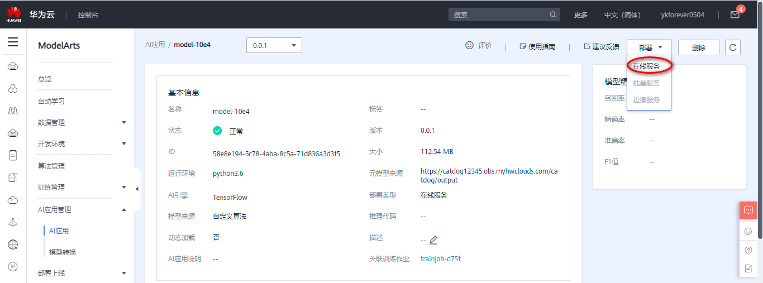The height and width of the screenshot is (283, 763).
Task: Click the three-circles cluster icon in left rail
Action: [13, 89]
